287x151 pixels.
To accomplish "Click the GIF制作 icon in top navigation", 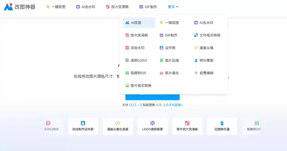I will click(x=141, y=7).
